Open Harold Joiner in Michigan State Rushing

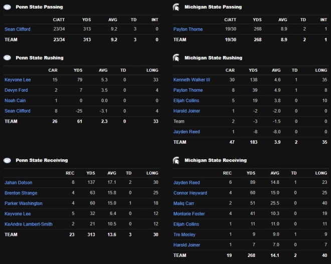(187, 111)
